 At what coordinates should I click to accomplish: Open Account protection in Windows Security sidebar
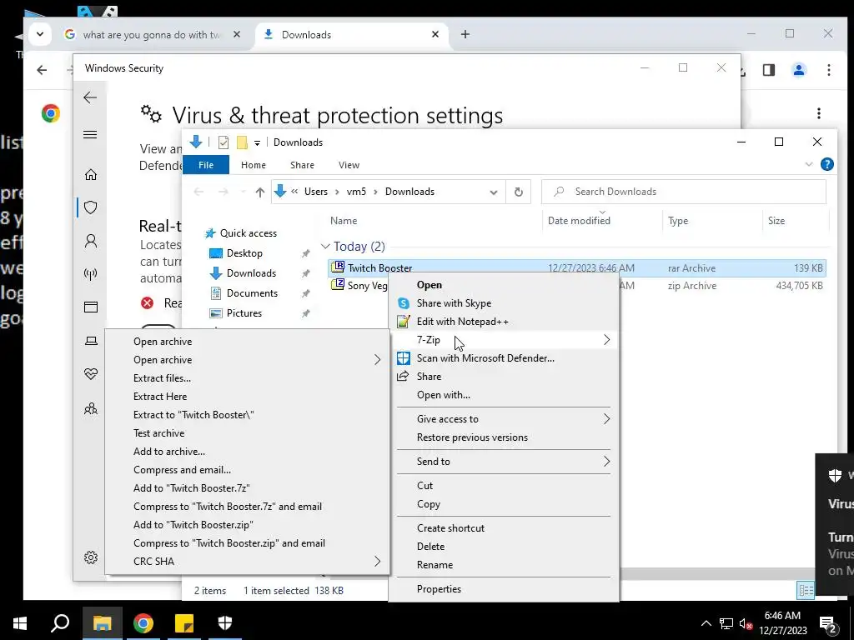click(x=90, y=241)
